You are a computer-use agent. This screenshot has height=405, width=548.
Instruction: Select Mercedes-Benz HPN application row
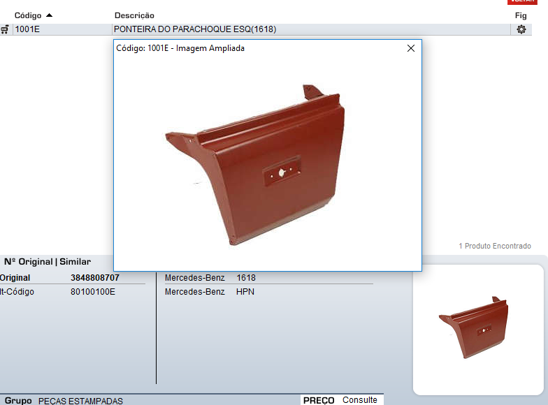point(210,292)
